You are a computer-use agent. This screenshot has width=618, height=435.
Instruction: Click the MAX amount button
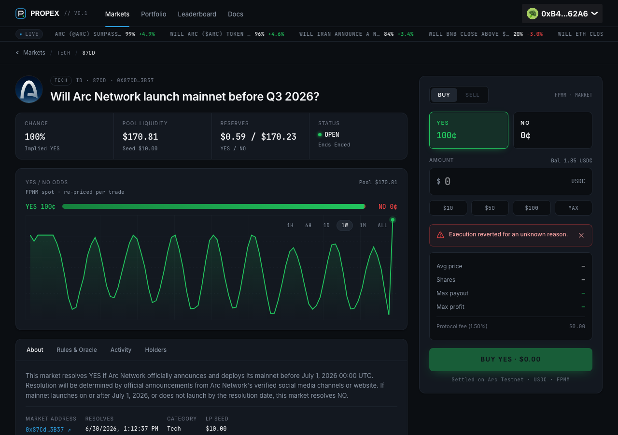[574, 208]
